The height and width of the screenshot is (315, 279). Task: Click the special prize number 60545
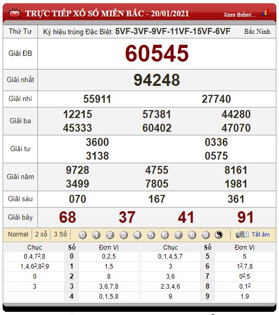click(x=157, y=53)
